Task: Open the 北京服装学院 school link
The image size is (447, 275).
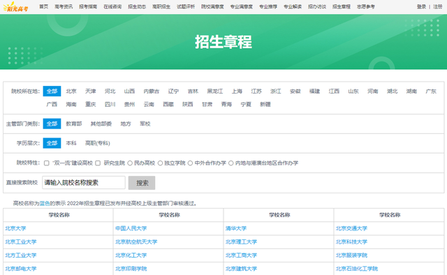Action: tap(351, 255)
